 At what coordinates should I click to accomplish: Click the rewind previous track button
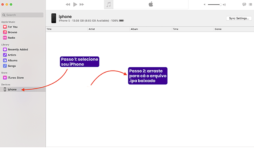pos(68,5)
